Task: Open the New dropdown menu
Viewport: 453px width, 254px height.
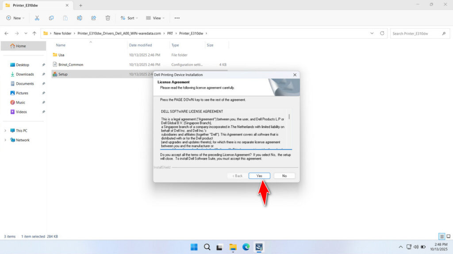Action: [x=15, y=18]
